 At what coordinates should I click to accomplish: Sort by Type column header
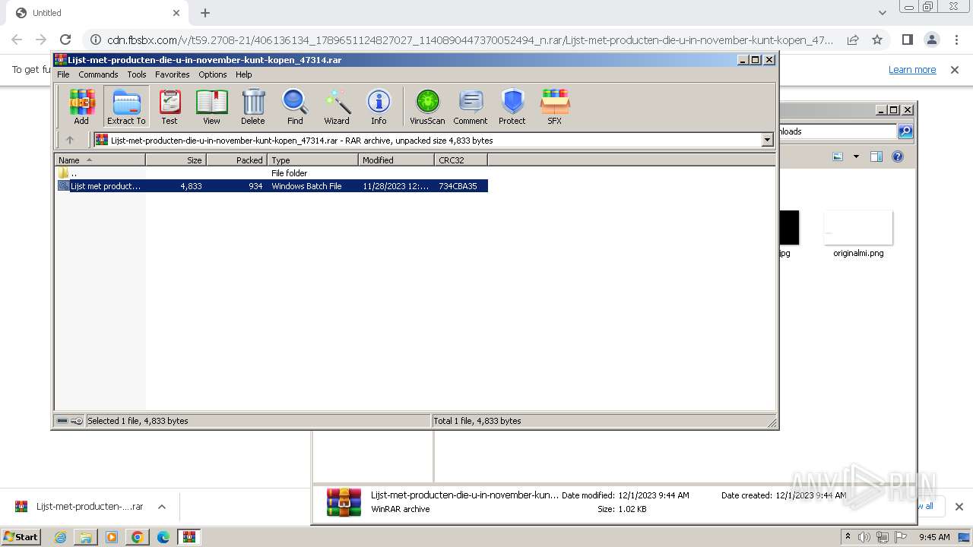[x=312, y=160]
